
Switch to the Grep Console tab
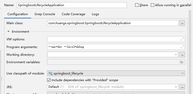[45, 14]
